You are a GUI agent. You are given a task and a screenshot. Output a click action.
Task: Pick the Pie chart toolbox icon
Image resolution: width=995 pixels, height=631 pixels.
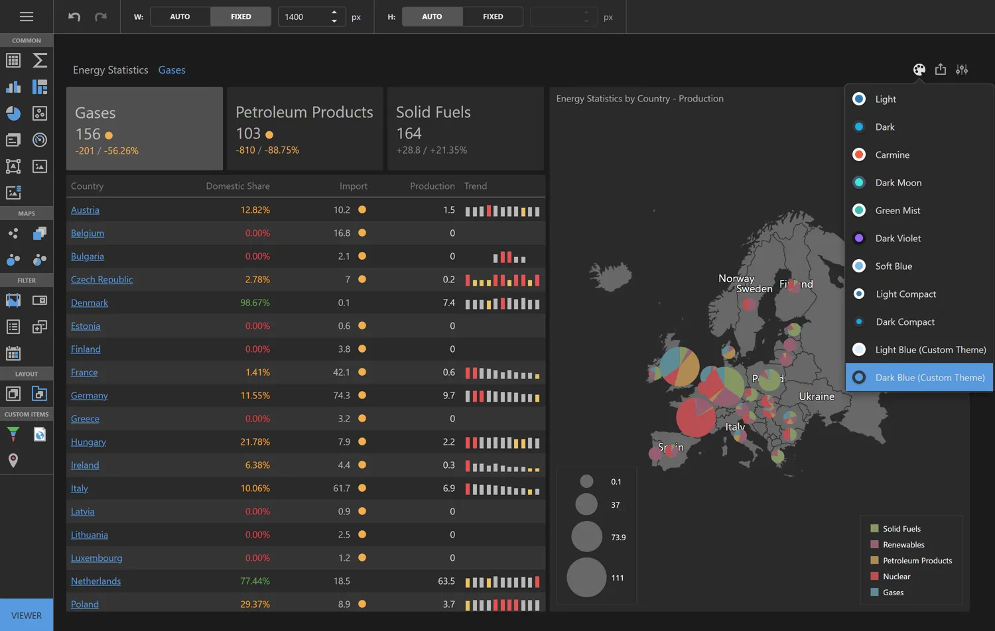coord(13,113)
